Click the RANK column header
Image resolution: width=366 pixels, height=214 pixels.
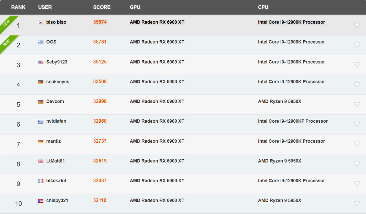(18, 7)
